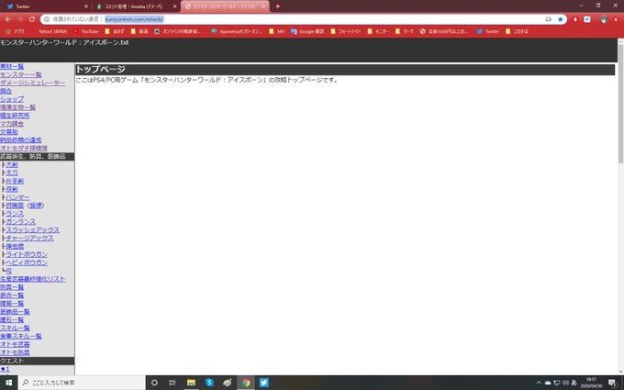Open the 大剣 weapon link
Screen dimensions: 624x390
[x=12, y=165]
